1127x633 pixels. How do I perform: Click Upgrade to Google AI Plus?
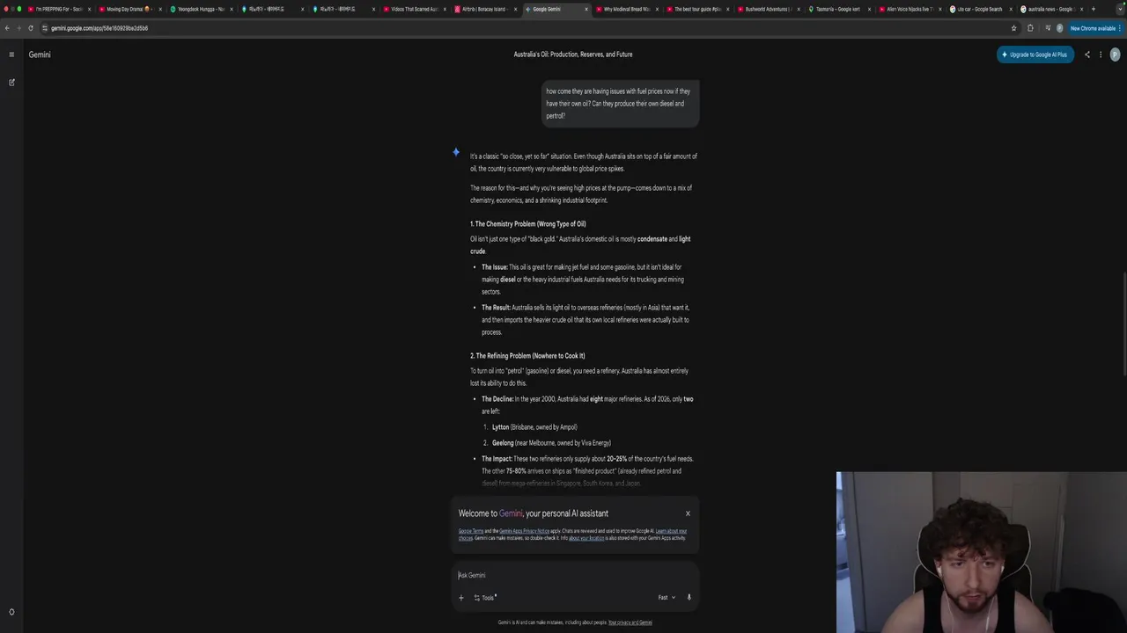(x=1035, y=55)
